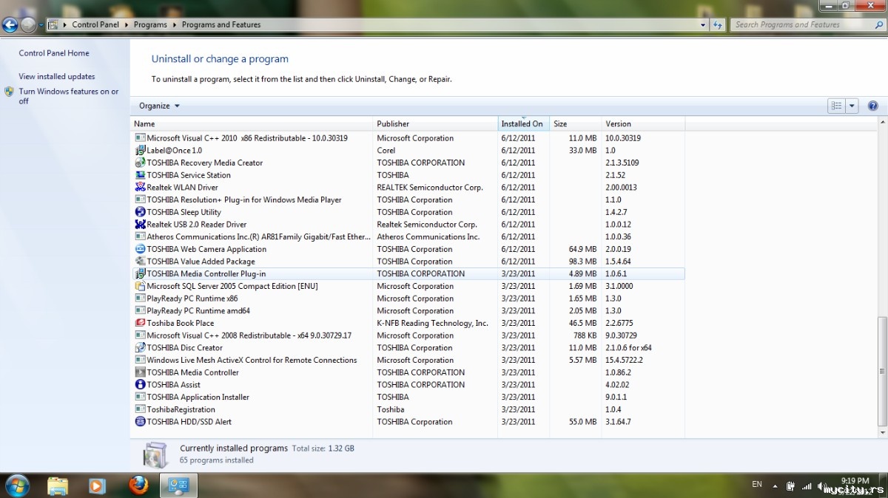Expand the arrow after Control Panel breadcrumb
This screenshot has width=888, height=498.
127,24
